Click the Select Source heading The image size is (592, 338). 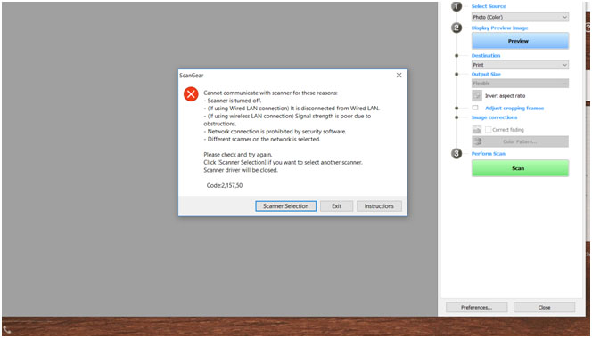[489, 6]
